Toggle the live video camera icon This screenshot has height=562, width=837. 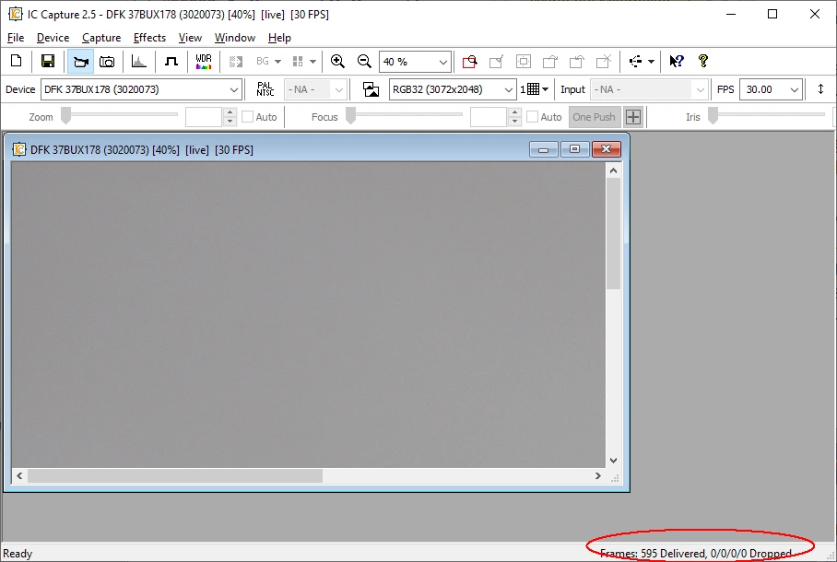pos(80,62)
